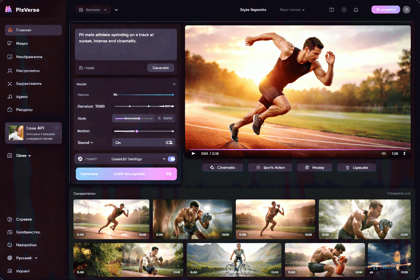The height and width of the screenshot is (280, 420).
Task: Collapse the Model panel
Action: 174,84
